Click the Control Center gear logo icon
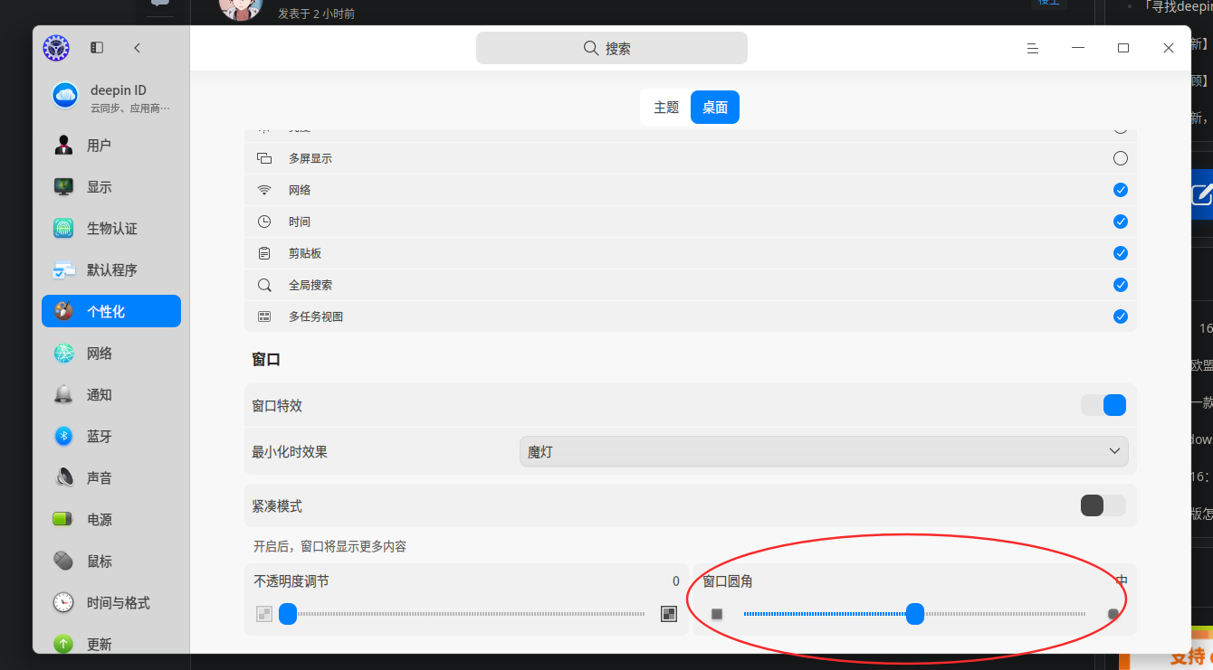1213x670 pixels. [56, 48]
